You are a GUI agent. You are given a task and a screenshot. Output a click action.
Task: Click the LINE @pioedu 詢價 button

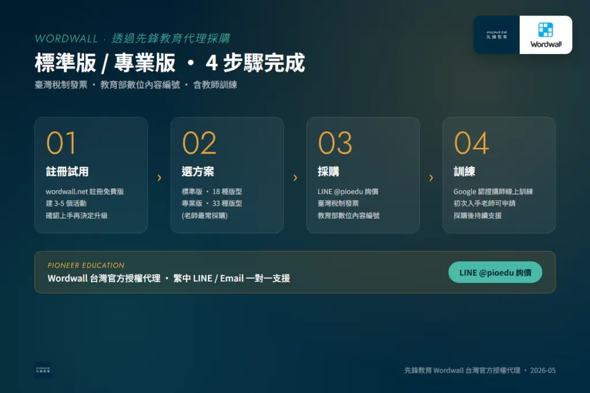(495, 272)
